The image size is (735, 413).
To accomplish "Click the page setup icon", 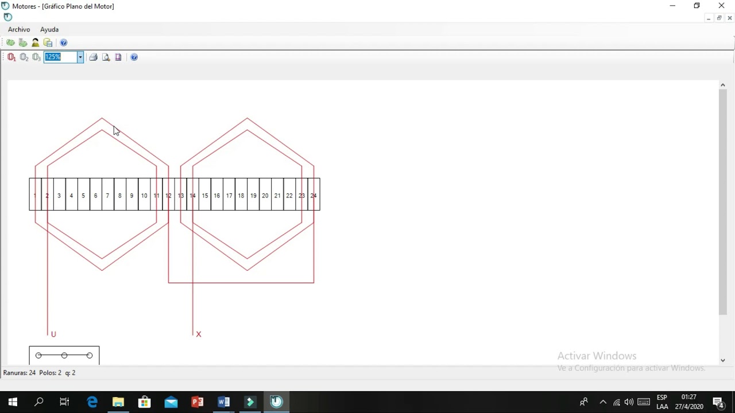I will point(118,57).
